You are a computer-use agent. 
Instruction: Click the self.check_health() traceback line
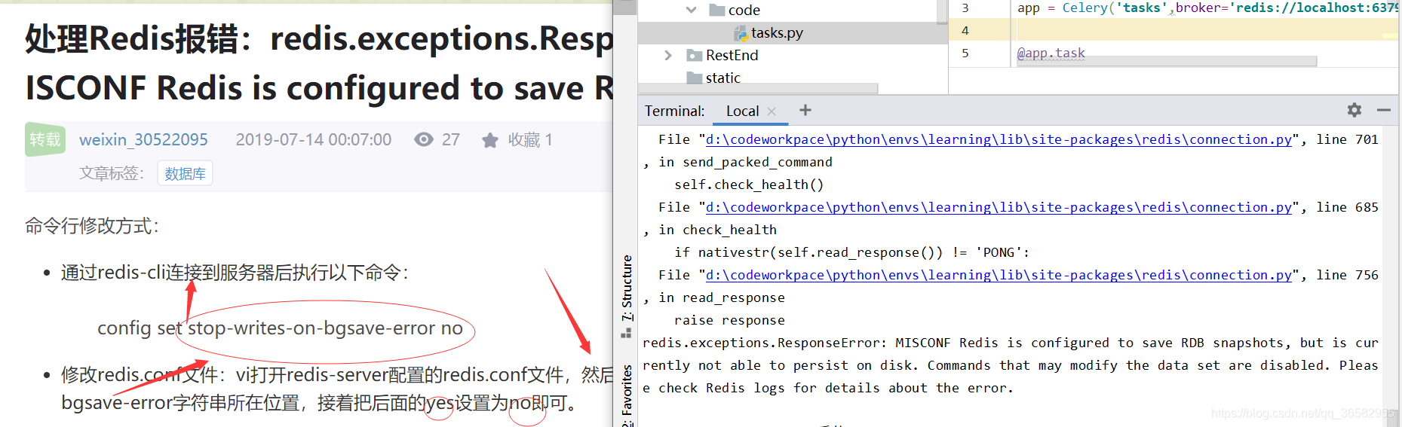pos(749,185)
